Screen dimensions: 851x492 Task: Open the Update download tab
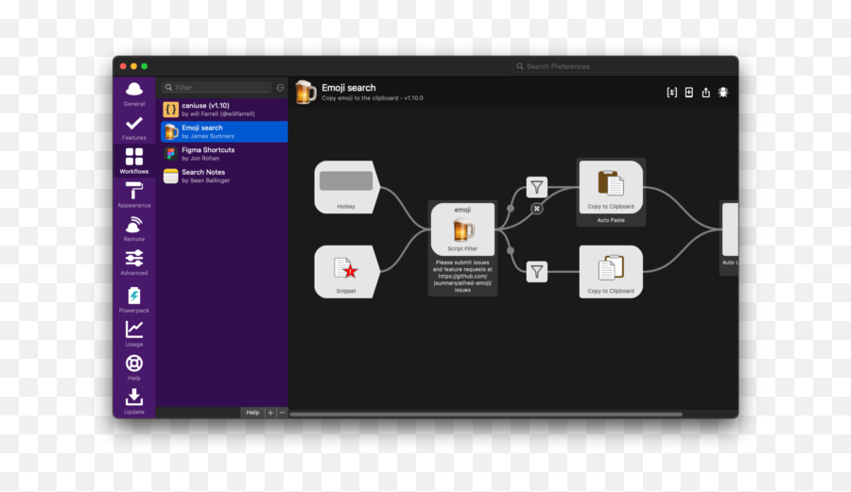(134, 401)
